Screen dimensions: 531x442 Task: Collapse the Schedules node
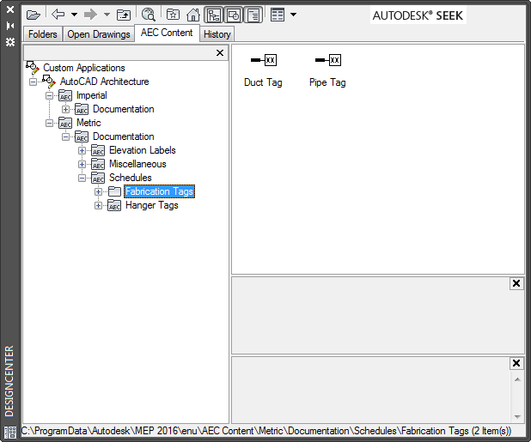82,178
